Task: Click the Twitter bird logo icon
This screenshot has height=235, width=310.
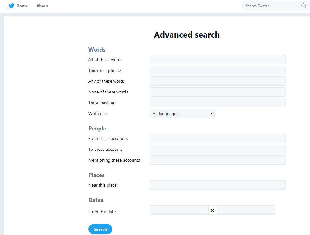Action: 11,6
